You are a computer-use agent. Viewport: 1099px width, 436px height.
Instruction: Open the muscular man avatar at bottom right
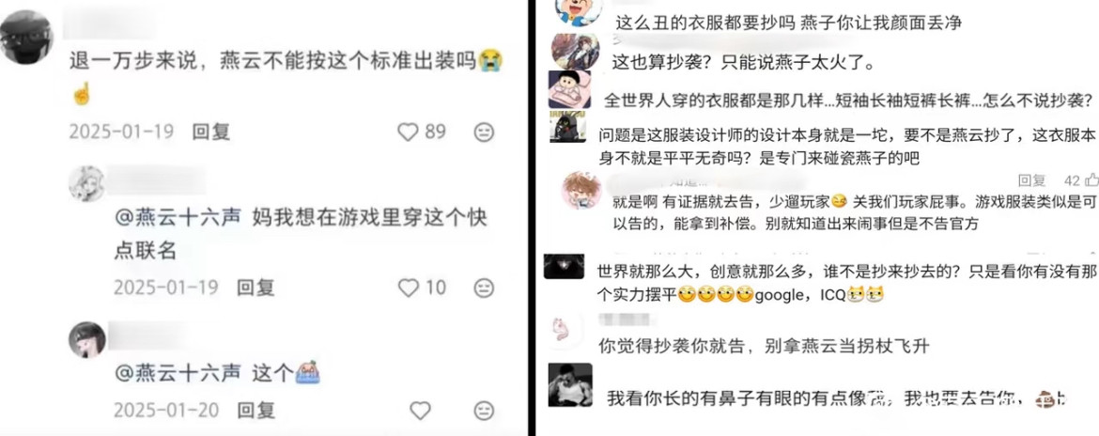click(570, 385)
